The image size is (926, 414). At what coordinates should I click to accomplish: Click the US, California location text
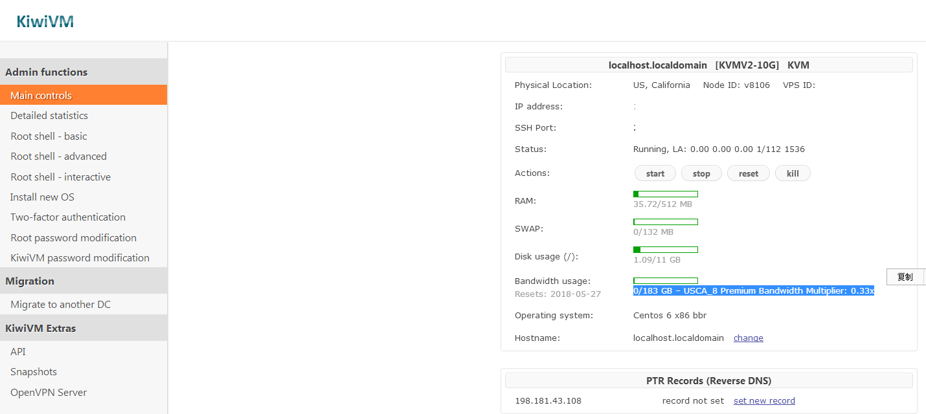point(662,85)
